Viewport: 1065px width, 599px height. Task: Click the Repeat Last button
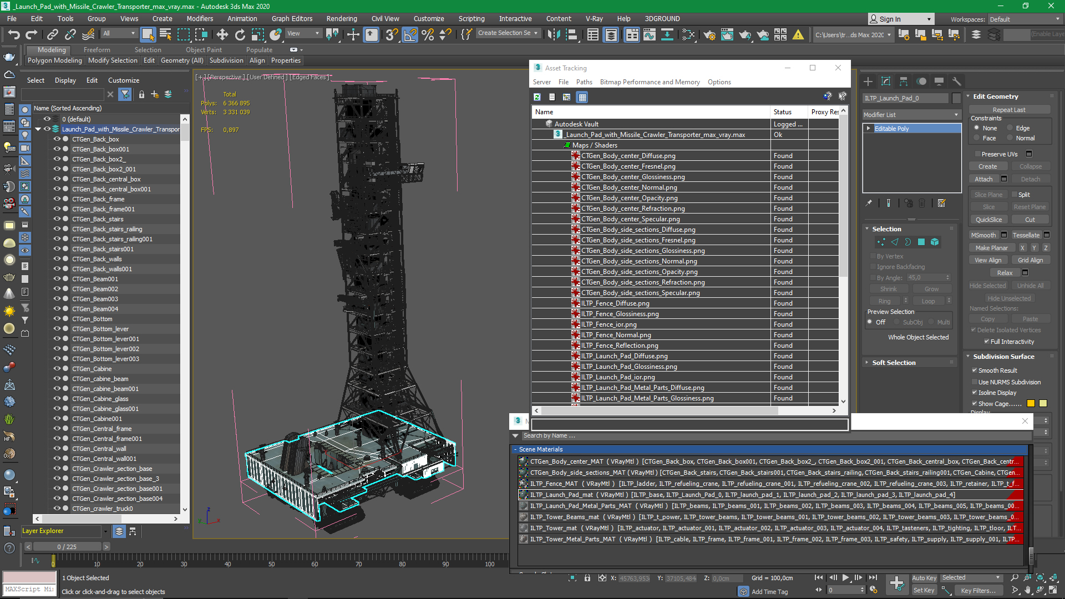[x=1008, y=110]
